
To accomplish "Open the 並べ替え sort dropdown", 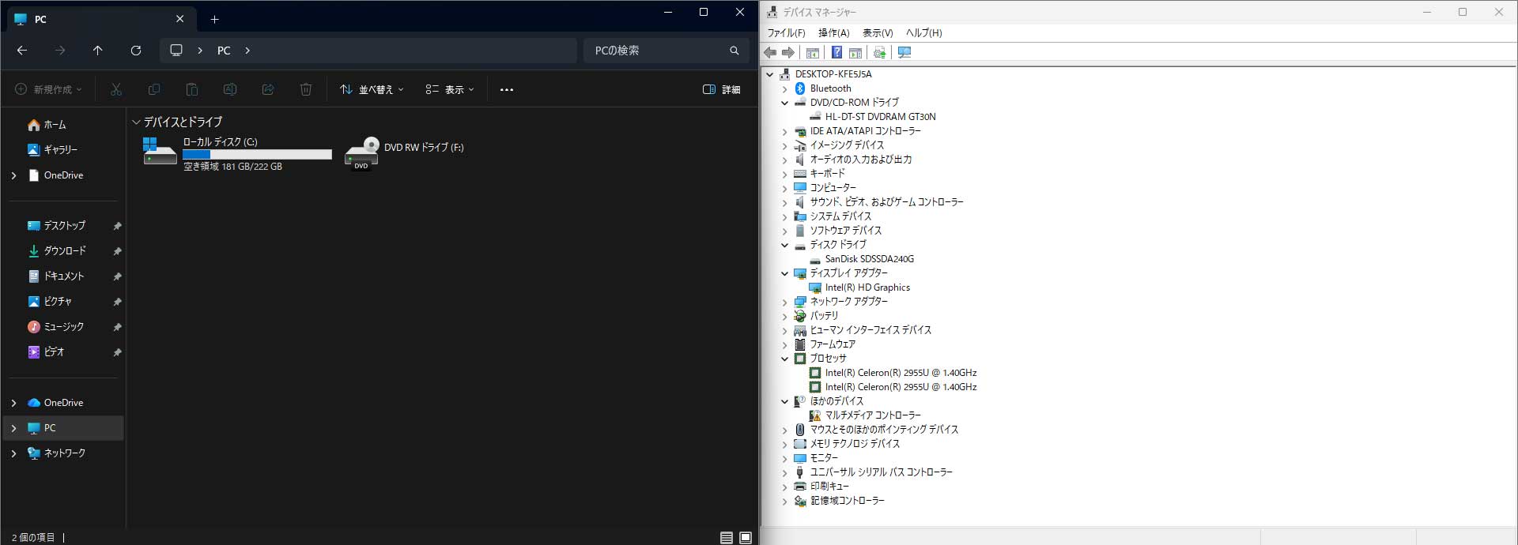I will pyautogui.click(x=372, y=90).
